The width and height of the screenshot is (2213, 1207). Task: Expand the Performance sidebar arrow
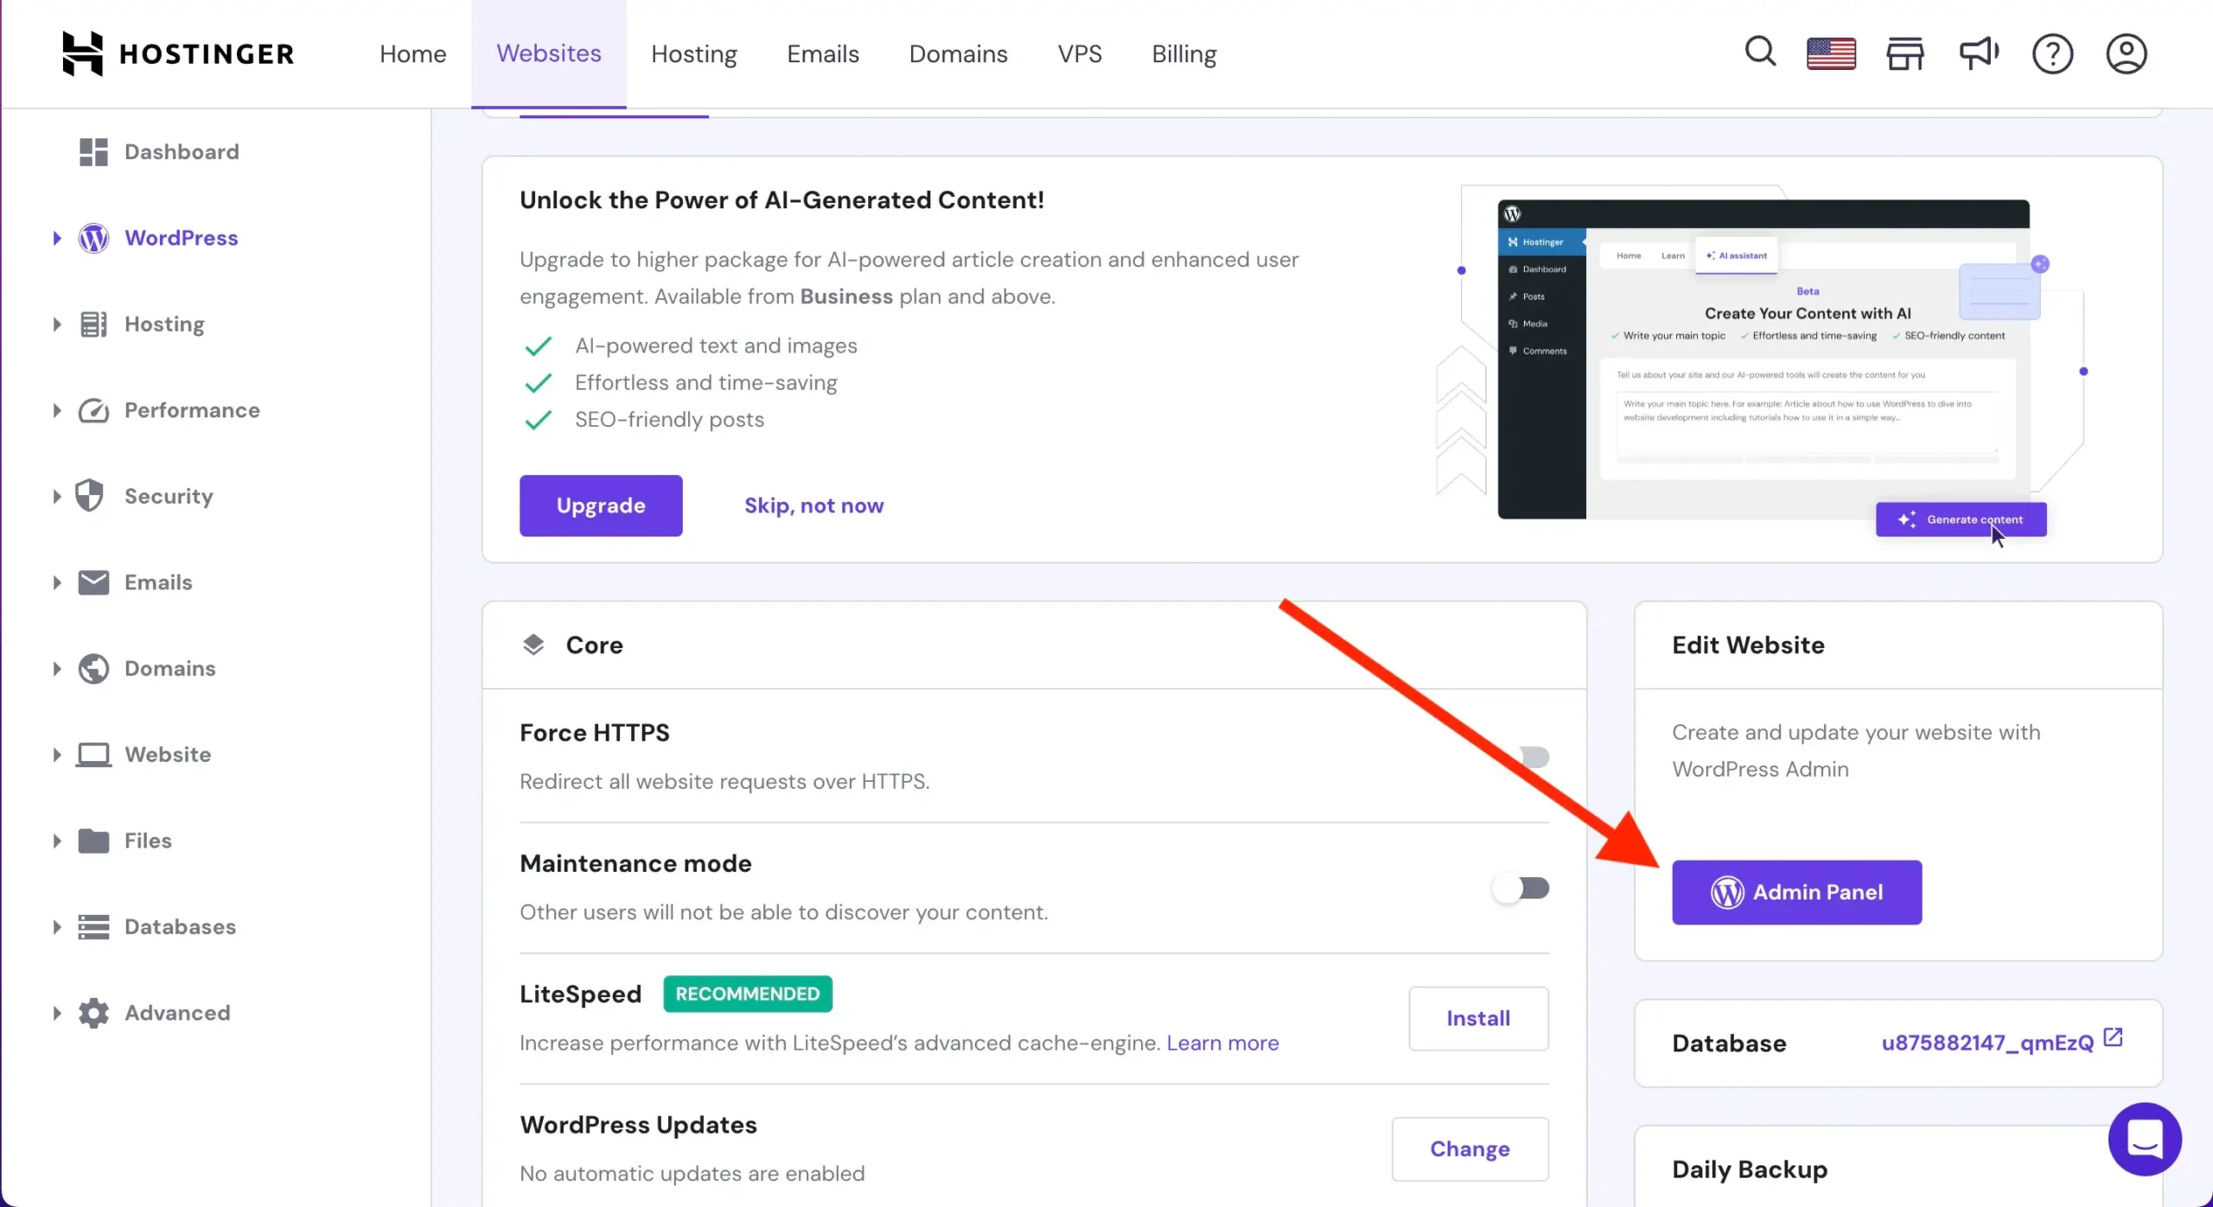57,410
